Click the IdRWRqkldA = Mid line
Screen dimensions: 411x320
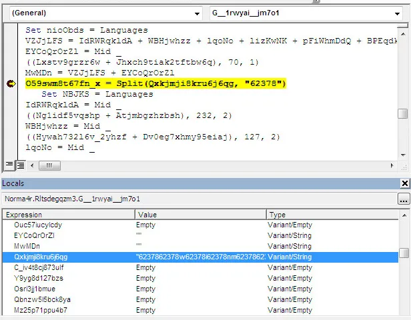coord(73,105)
